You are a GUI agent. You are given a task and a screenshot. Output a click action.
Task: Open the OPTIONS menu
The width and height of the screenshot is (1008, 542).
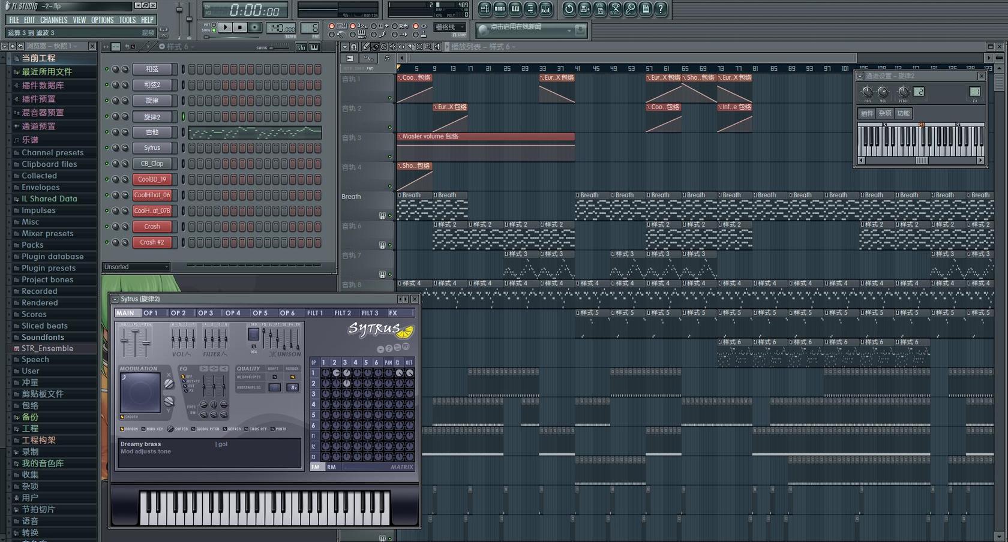(102, 20)
